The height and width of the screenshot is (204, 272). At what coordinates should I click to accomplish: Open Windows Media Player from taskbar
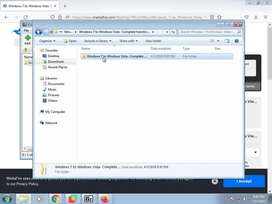point(39,199)
